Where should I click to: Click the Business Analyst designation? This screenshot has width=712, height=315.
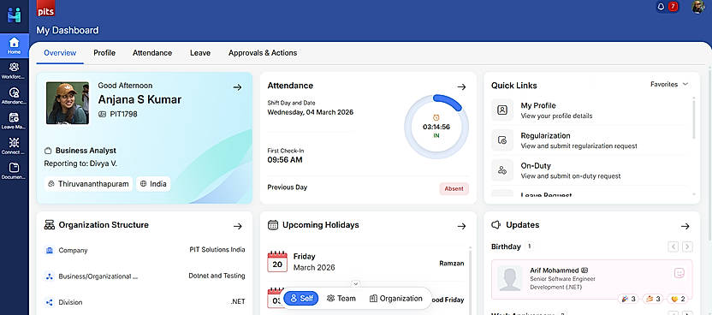coord(86,151)
